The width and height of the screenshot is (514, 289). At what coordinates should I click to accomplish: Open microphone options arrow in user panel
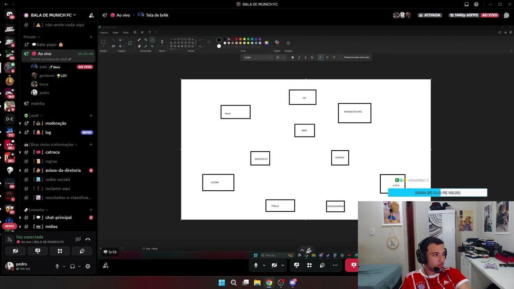coord(63,266)
